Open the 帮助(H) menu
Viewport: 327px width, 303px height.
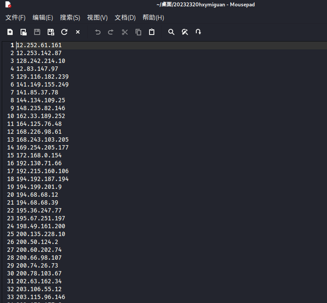(153, 17)
